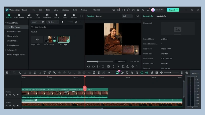The height and width of the screenshot is (115, 205).
Task: Toggle the link clips chain icon
Action: coord(152,73)
